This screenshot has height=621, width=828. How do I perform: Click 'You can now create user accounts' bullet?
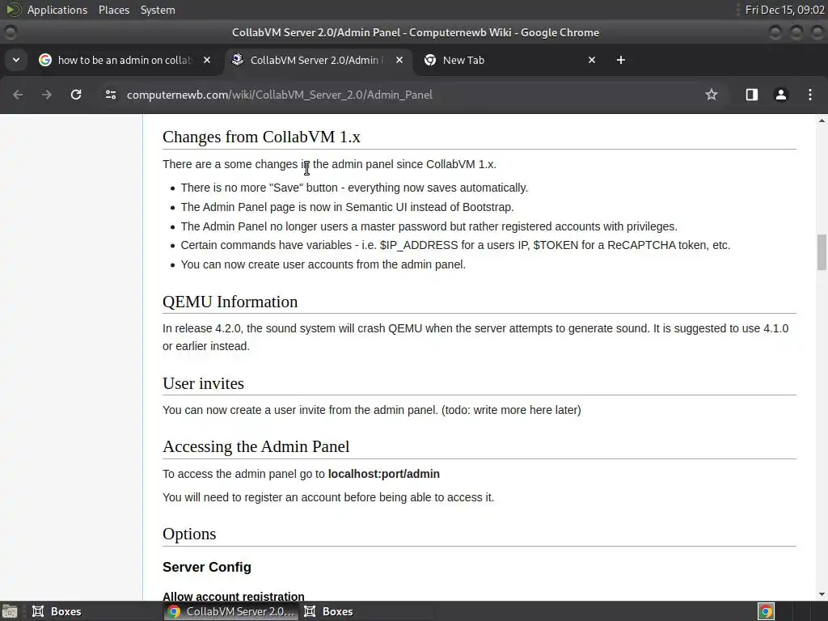coord(323,264)
